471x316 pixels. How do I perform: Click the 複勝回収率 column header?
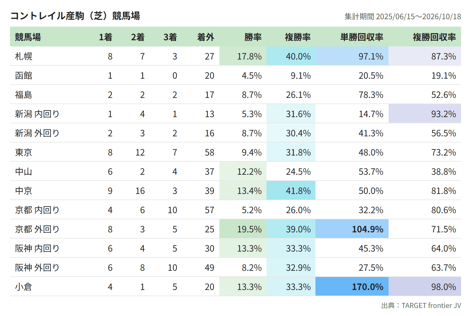click(x=434, y=37)
